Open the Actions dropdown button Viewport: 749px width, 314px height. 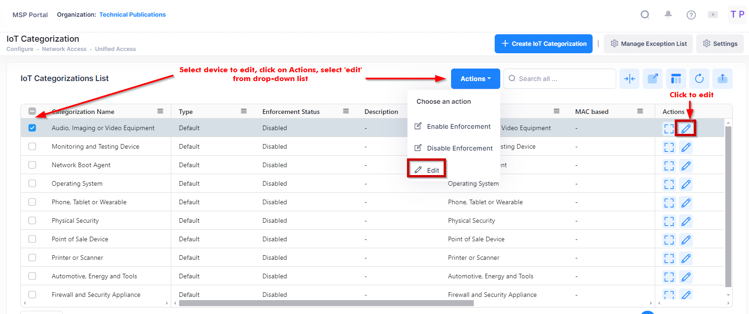click(475, 79)
